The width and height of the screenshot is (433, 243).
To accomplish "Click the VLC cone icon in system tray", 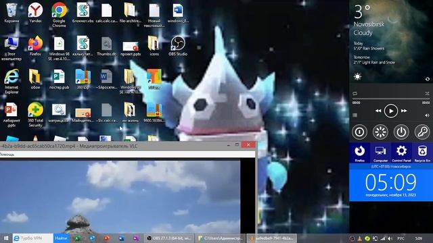I will (359, 238).
